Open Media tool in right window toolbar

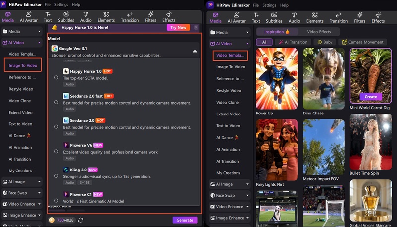pos(215,18)
